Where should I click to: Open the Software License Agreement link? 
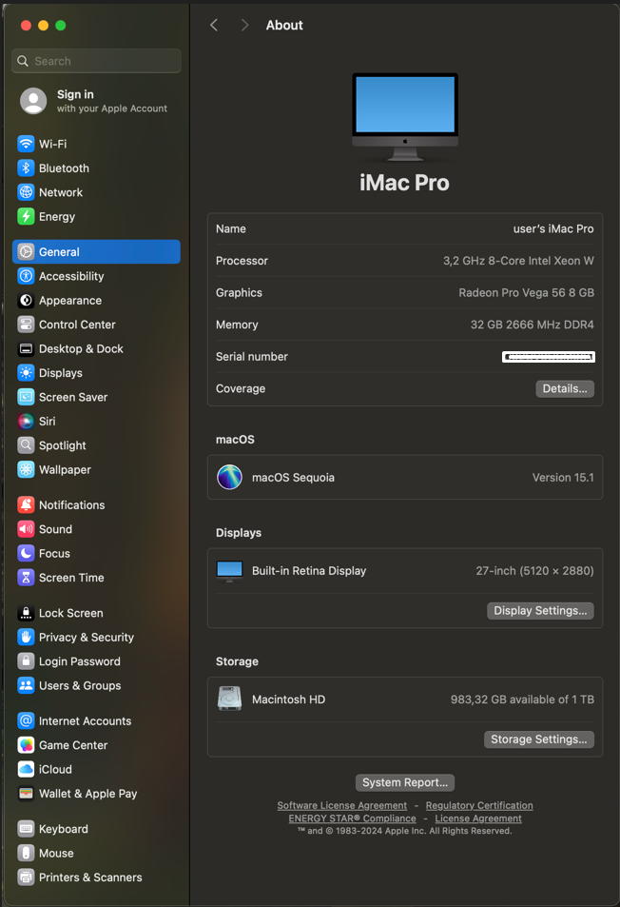pyautogui.click(x=342, y=805)
